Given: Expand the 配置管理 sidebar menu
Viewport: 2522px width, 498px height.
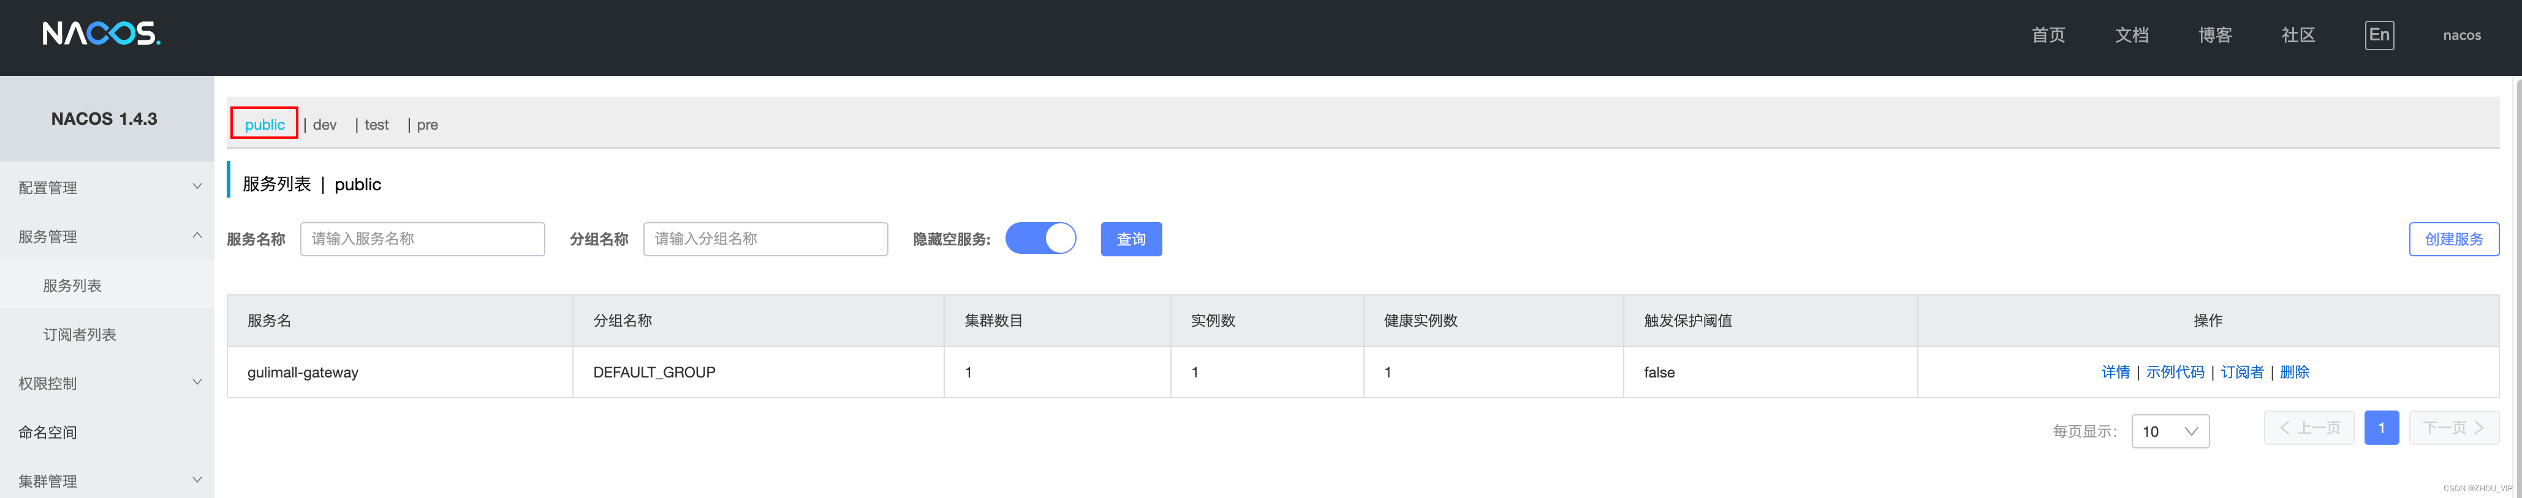Looking at the screenshot, I should (x=107, y=187).
